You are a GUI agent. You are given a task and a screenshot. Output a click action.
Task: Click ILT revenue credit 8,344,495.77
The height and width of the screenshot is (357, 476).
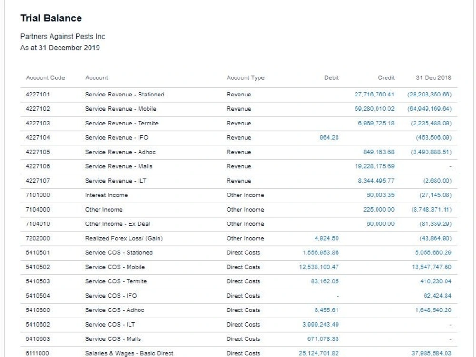pyautogui.click(x=376, y=181)
